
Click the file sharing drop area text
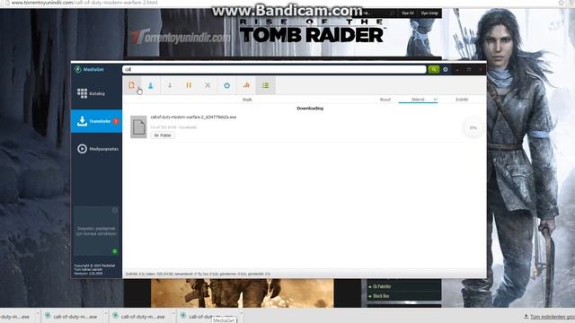point(96,231)
